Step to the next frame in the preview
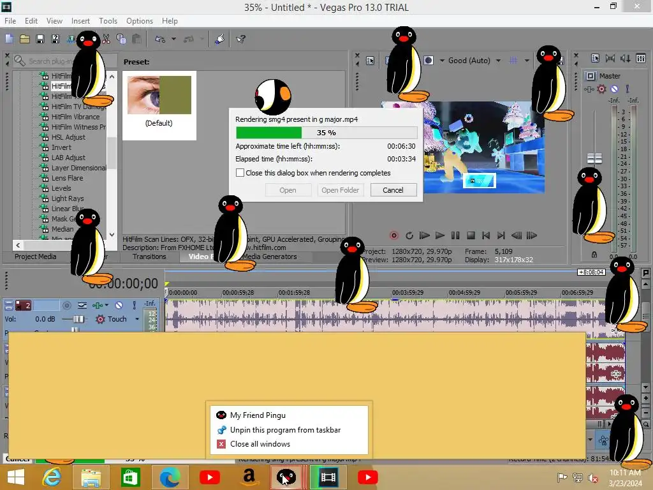Image resolution: width=653 pixels, height=490 pixels. [x=532, y=235]
